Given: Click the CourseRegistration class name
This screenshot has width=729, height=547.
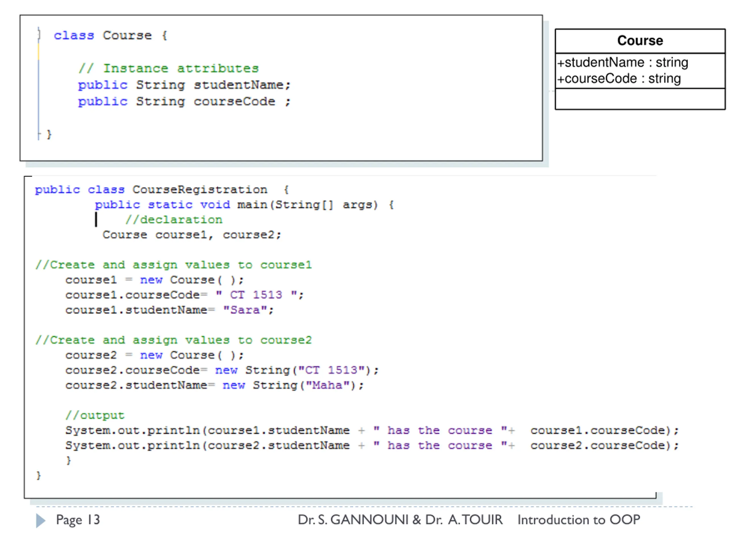Looking at the screenshot, I should 200,189.
